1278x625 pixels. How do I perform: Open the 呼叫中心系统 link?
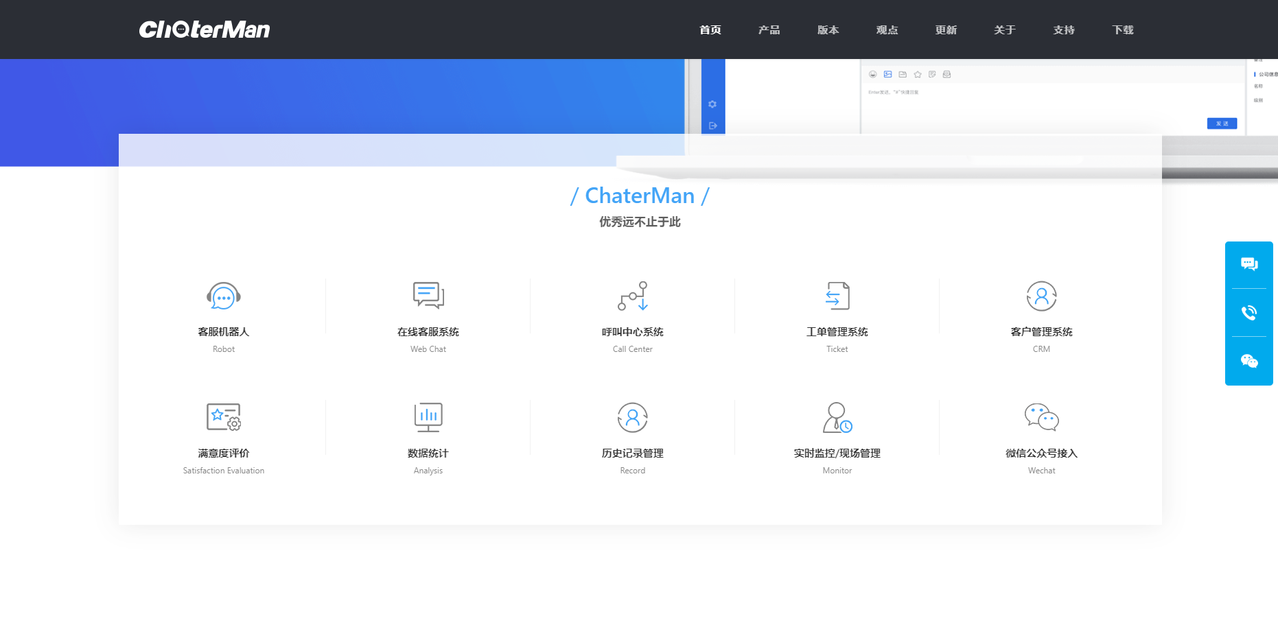coord(633,332)
